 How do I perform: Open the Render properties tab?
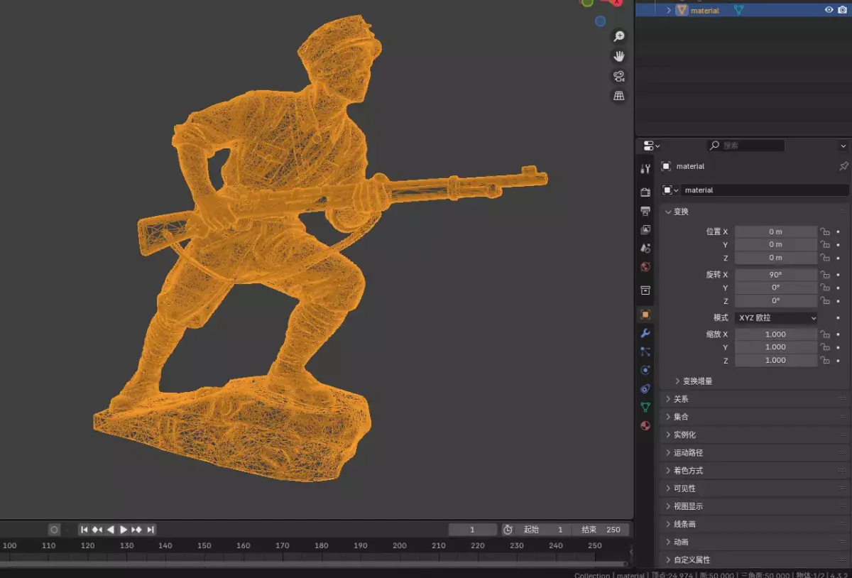(645, 192)
